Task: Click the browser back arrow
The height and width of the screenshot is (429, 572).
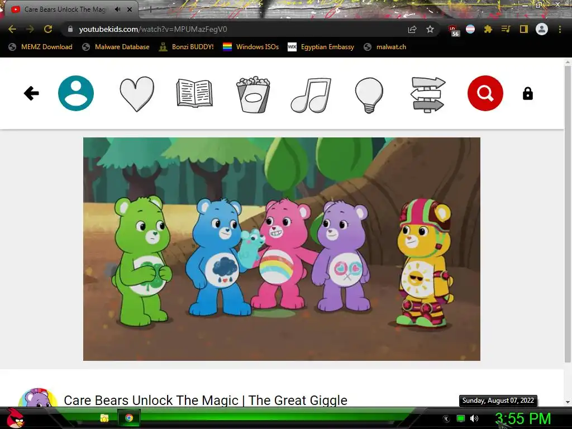Action: click(12, 29)
